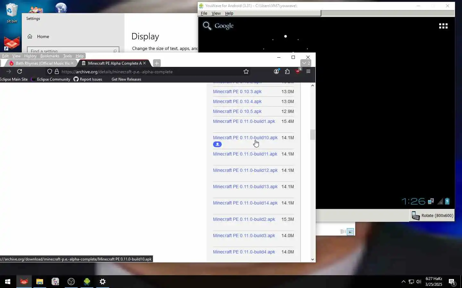Open the browser Bookmarks menu

click(x=50, y=56)
